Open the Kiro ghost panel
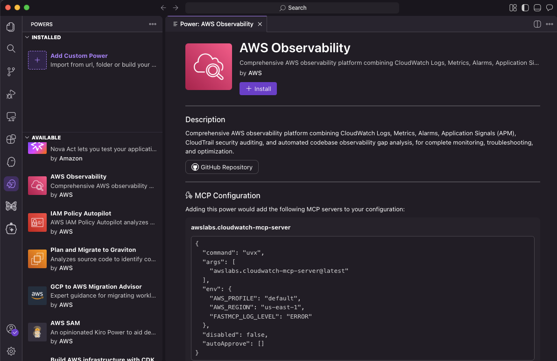This screenshot has width=557, height=361. pyautogui.click(x=11, y=162)
